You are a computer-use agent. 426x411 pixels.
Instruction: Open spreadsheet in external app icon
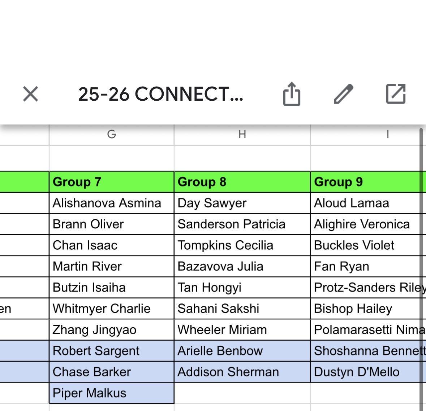click(396, 94)
